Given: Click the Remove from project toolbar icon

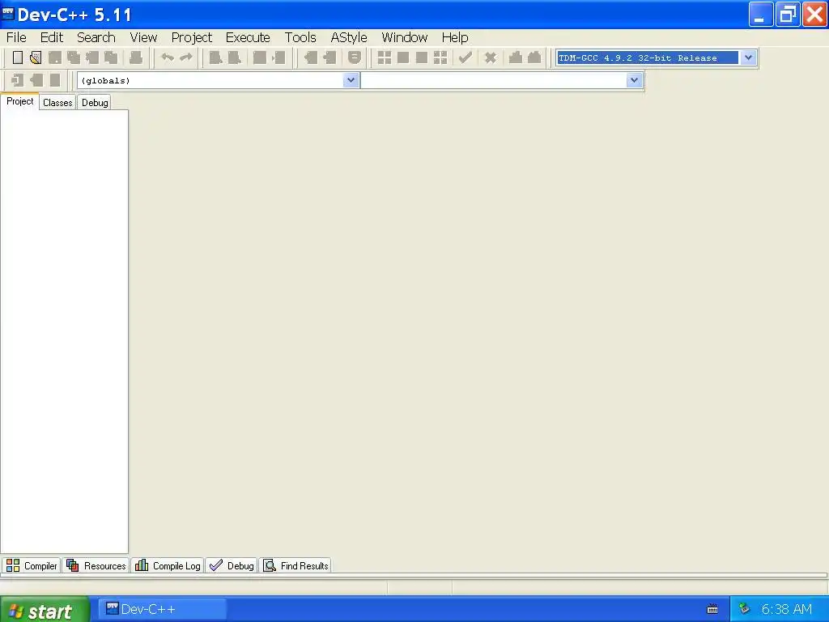Looking at the screenshot, I should [36, 80].
